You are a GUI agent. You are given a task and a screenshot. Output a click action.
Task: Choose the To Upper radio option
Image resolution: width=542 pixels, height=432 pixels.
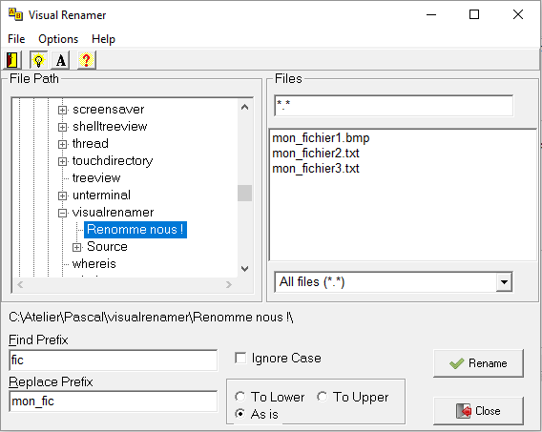[322, 397]
